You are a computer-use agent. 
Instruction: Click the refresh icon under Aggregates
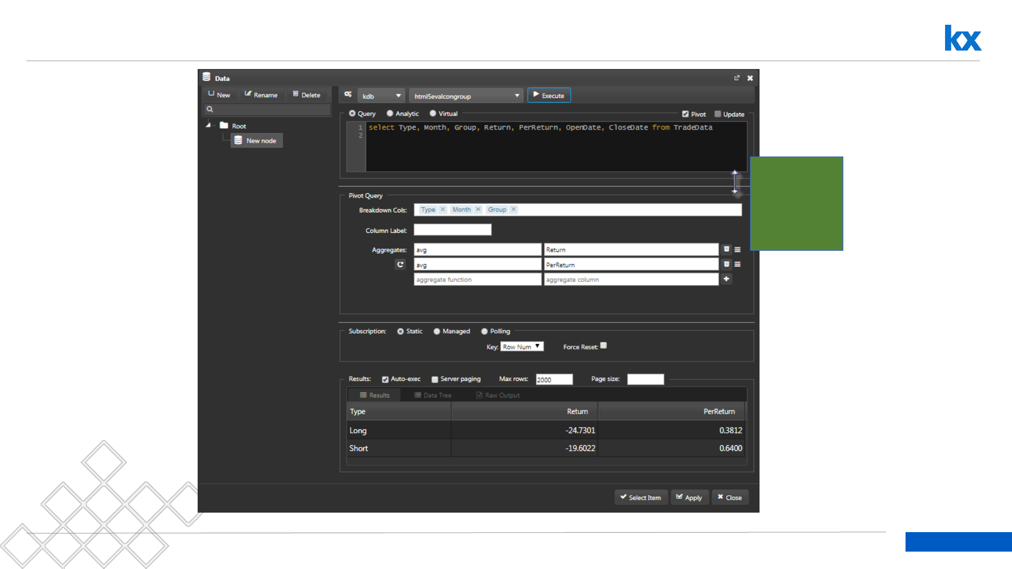tap(400, 264)
